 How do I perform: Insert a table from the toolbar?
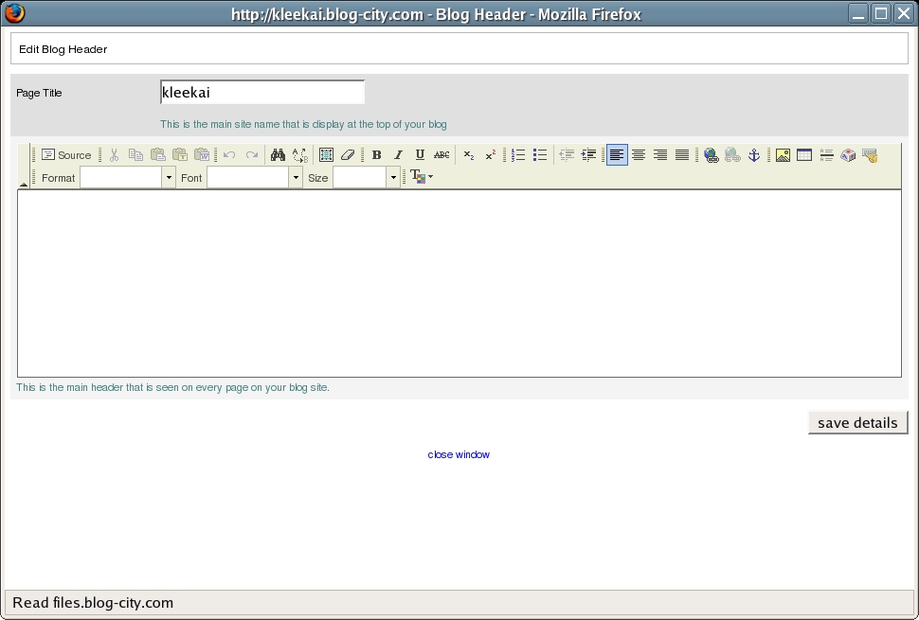pyautogui.click(x=804, y=155)
